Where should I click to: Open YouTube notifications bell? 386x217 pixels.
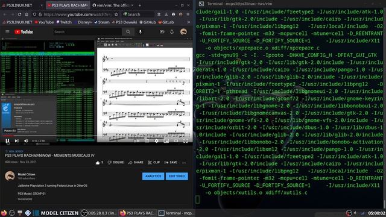click(172, 32)
